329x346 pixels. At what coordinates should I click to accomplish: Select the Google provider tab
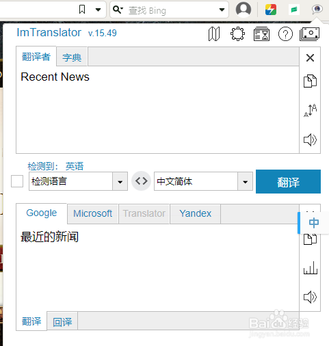[42, 213]
